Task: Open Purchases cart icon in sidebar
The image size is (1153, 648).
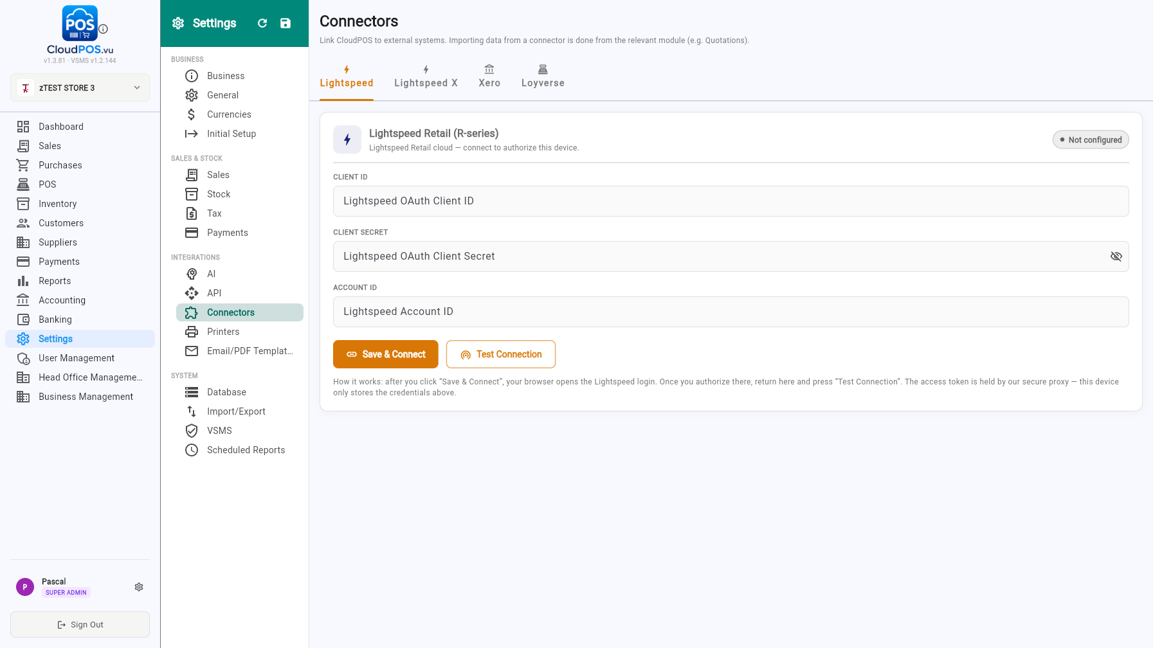Action: pos(23,165)
